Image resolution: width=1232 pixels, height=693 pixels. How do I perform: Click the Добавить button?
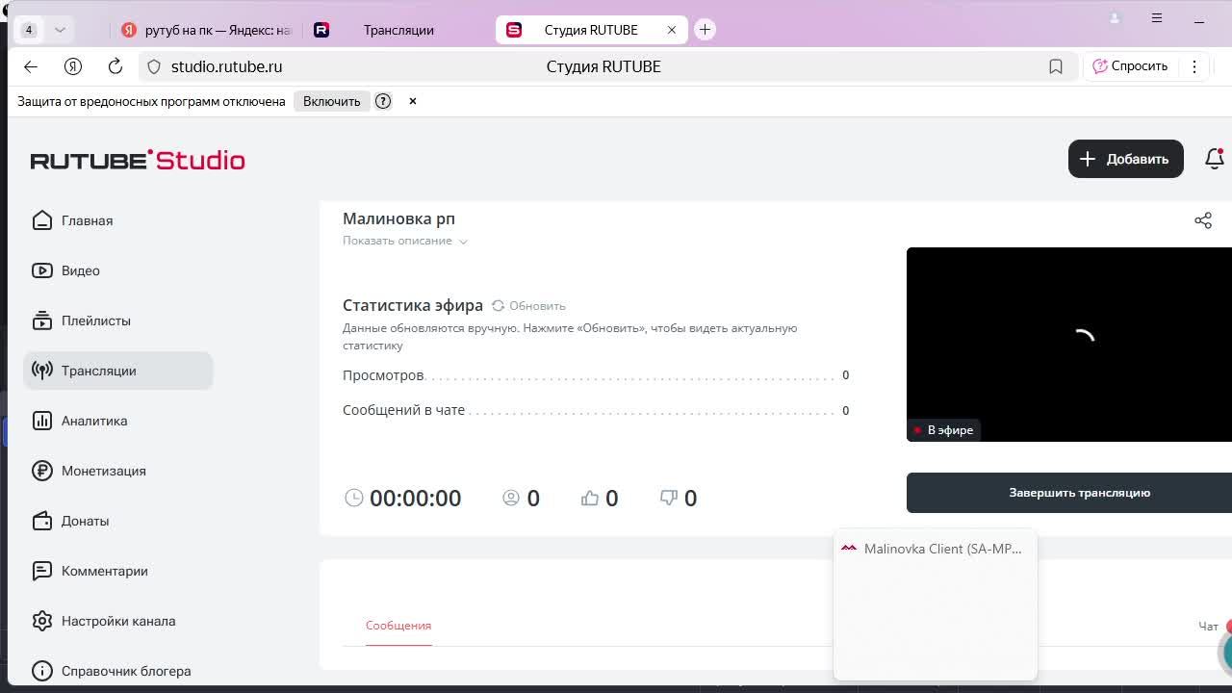click(x=1125, y=159)
